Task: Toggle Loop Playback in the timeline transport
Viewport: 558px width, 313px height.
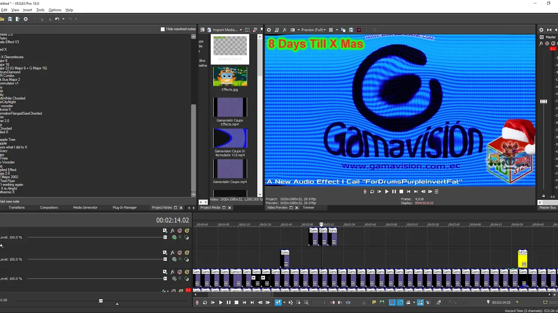Action: point(205,303)
